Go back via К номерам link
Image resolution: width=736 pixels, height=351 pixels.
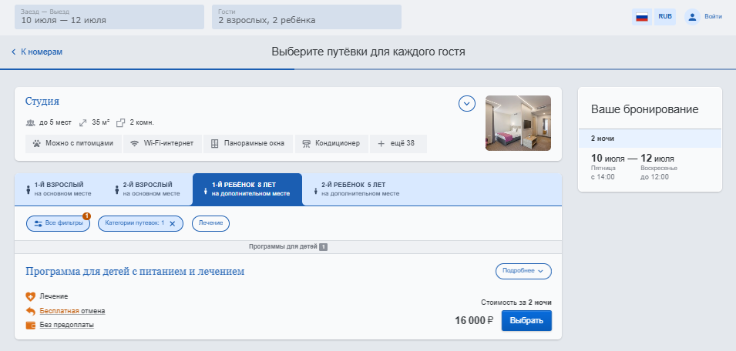click(42, 52)
